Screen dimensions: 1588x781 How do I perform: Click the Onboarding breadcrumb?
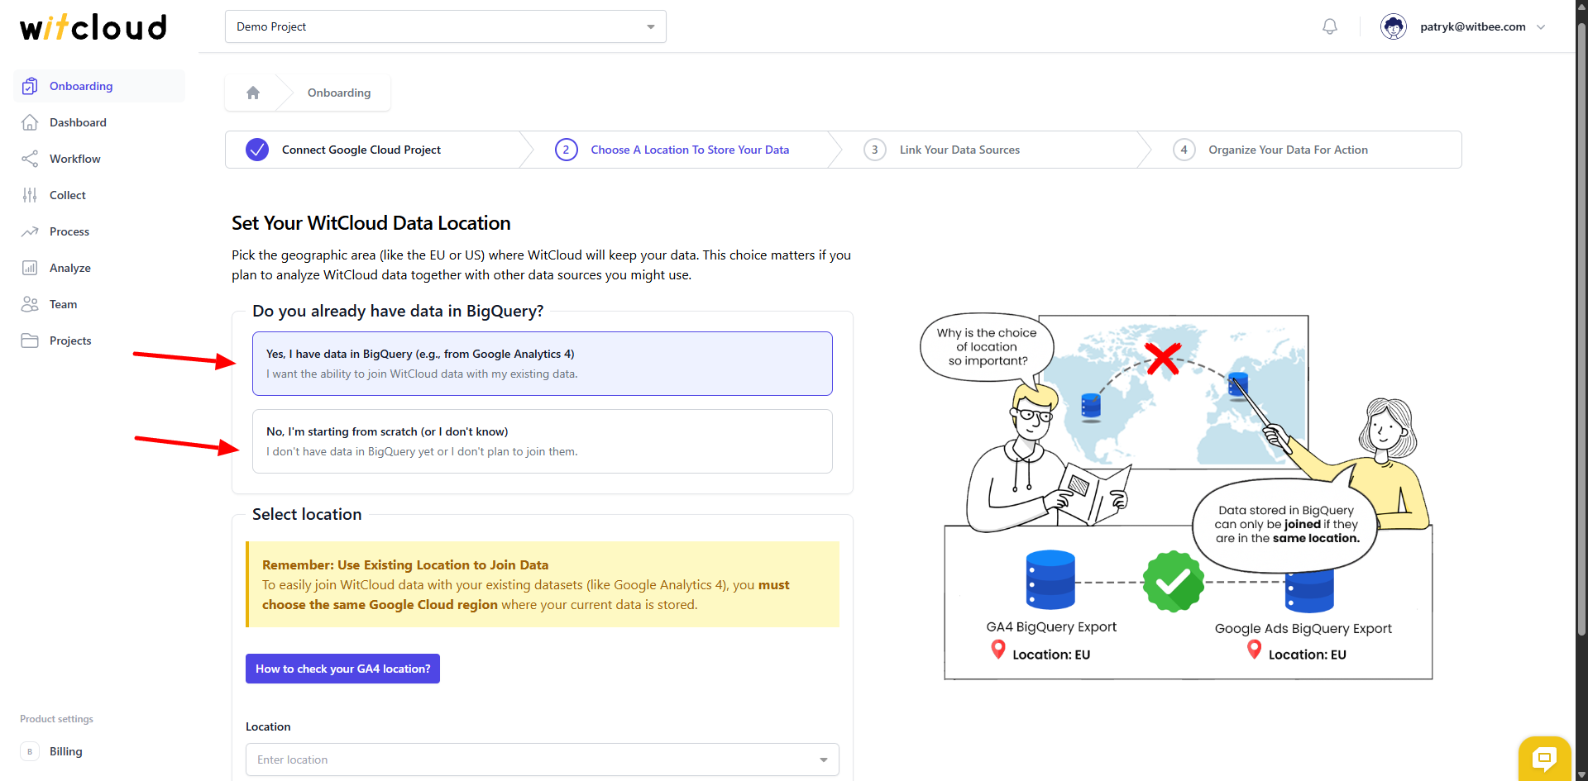pos(339,93)
